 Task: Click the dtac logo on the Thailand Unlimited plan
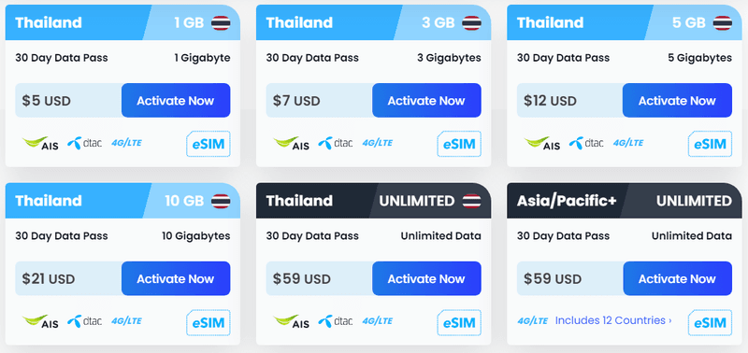pos(336,321)
